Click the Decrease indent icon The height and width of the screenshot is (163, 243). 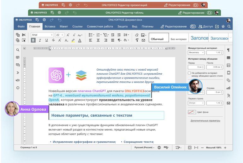tap(113, 35)
